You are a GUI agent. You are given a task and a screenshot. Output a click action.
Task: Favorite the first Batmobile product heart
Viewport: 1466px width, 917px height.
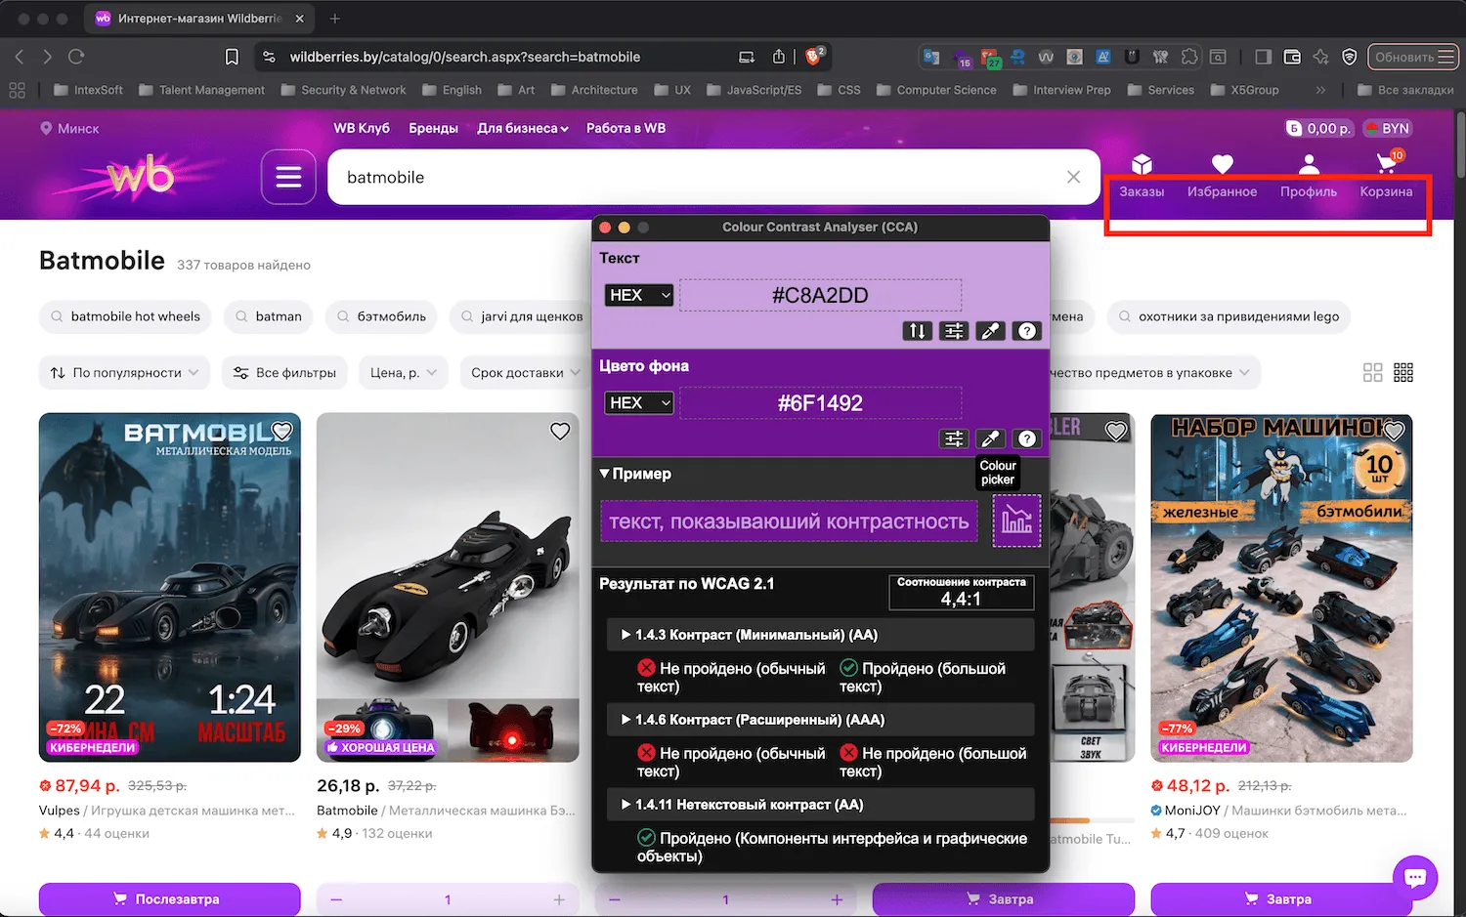[282, 431]
